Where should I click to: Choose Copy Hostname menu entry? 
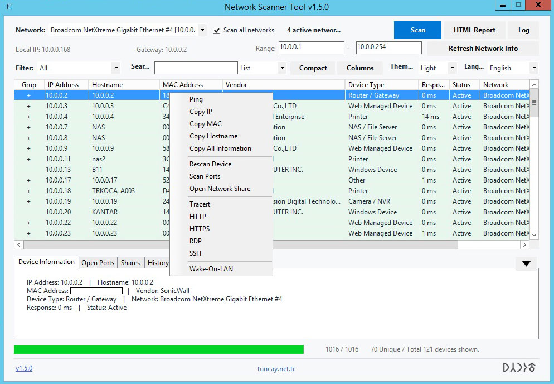point(221,136)
